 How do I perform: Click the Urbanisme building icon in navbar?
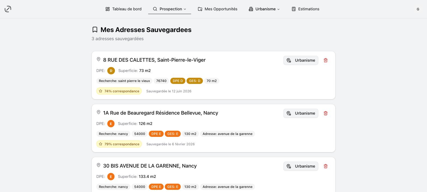pyautogui.click(x=251, y=9)
